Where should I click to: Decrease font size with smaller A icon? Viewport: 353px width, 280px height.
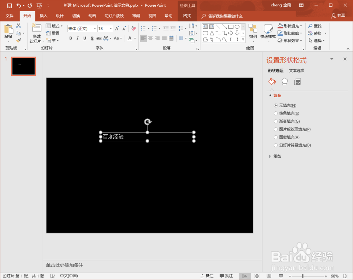(x=124, y=29)
